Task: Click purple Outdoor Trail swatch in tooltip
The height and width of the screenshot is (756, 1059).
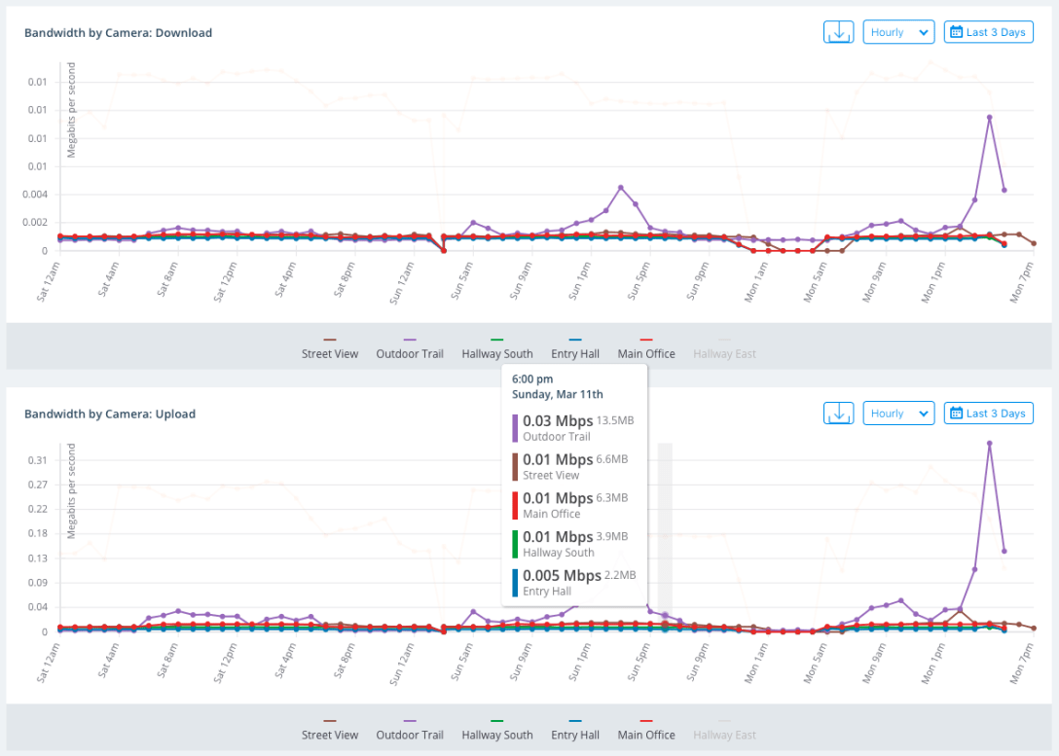Action: point(515,428)
